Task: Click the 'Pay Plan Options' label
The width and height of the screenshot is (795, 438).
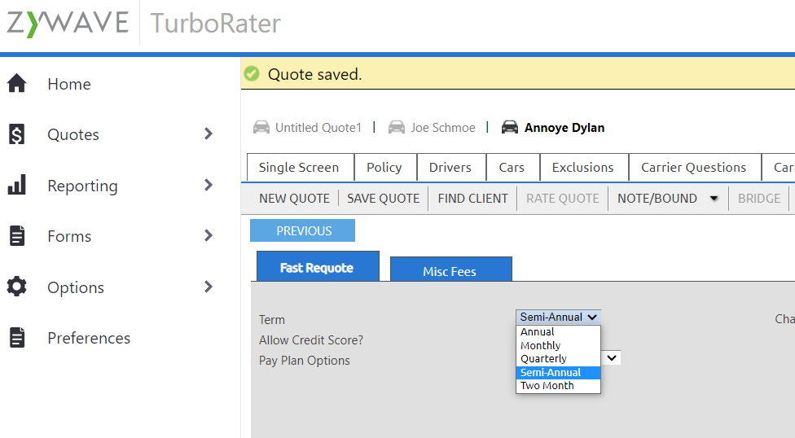Action: 304,361
